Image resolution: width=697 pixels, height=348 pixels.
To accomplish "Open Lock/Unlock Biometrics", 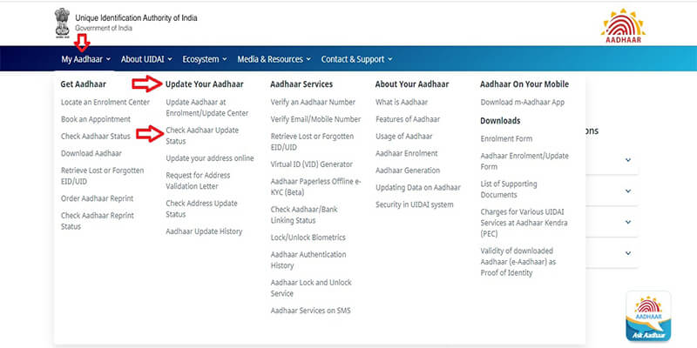I will pyautogui.click(x=308, y=238).
